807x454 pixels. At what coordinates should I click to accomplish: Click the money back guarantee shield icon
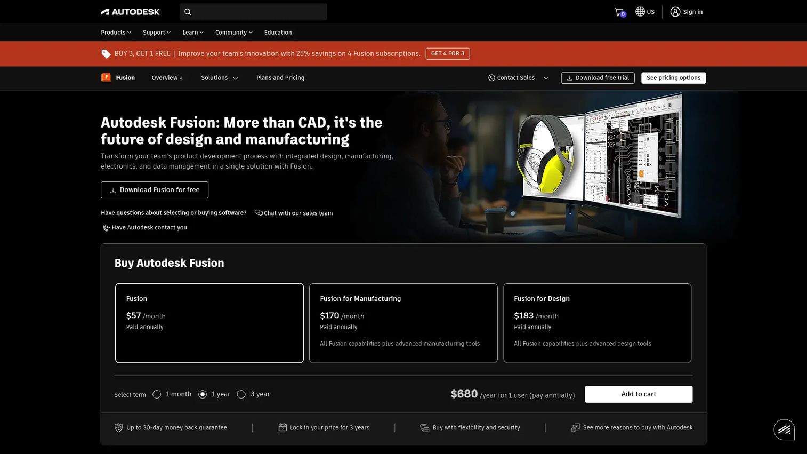[x=119, y=428]
